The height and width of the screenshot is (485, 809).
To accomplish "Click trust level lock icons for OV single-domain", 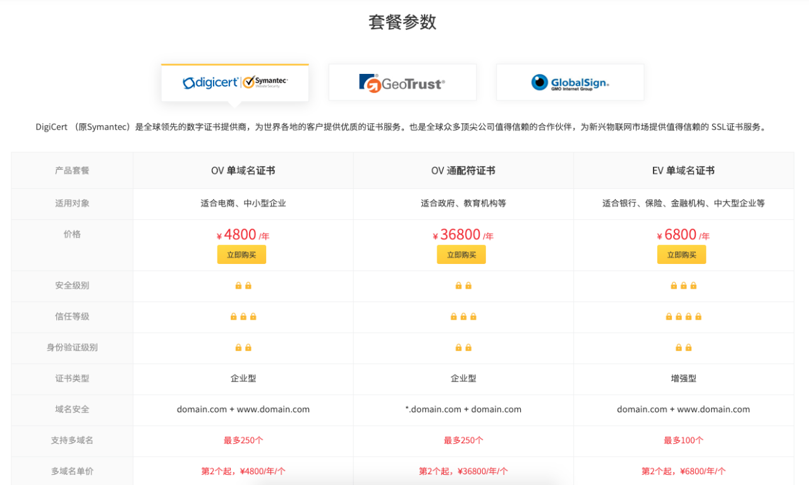I will pos(243,316).
